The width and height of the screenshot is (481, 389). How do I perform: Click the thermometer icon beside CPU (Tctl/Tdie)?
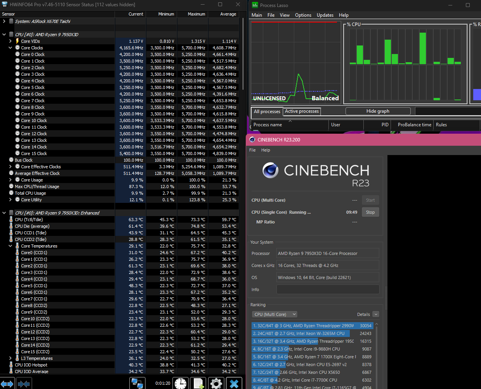click(x=11, y=219)
